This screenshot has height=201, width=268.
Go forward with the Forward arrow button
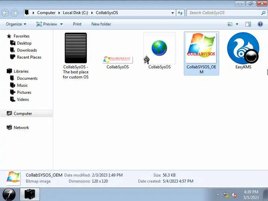point(14,13)
